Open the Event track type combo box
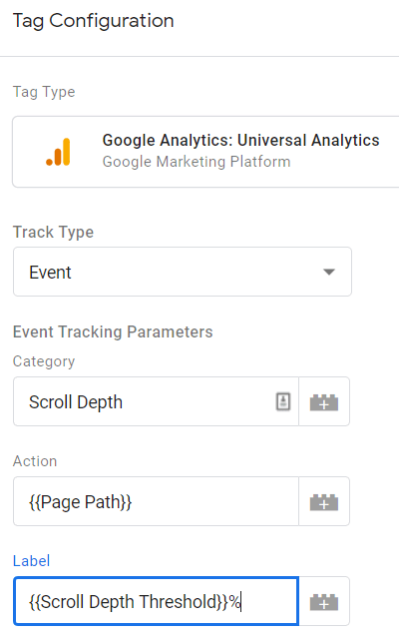399x640 pixels. (183, 272)
